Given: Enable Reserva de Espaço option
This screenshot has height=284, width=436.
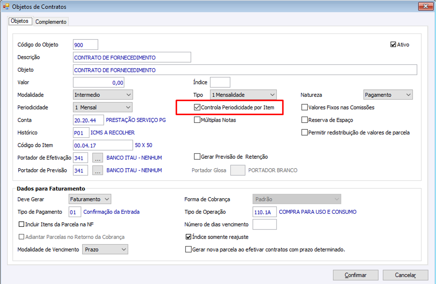Looking at the screenshot, I should pos(305,120).
